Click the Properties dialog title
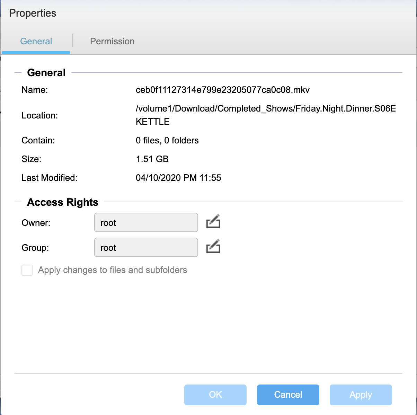 point(33,13)
